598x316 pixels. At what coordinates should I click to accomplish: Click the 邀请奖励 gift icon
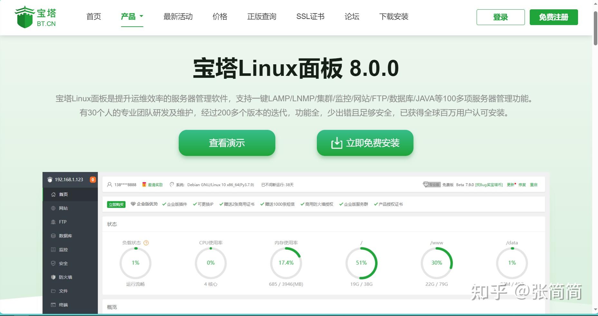[144, 185]
